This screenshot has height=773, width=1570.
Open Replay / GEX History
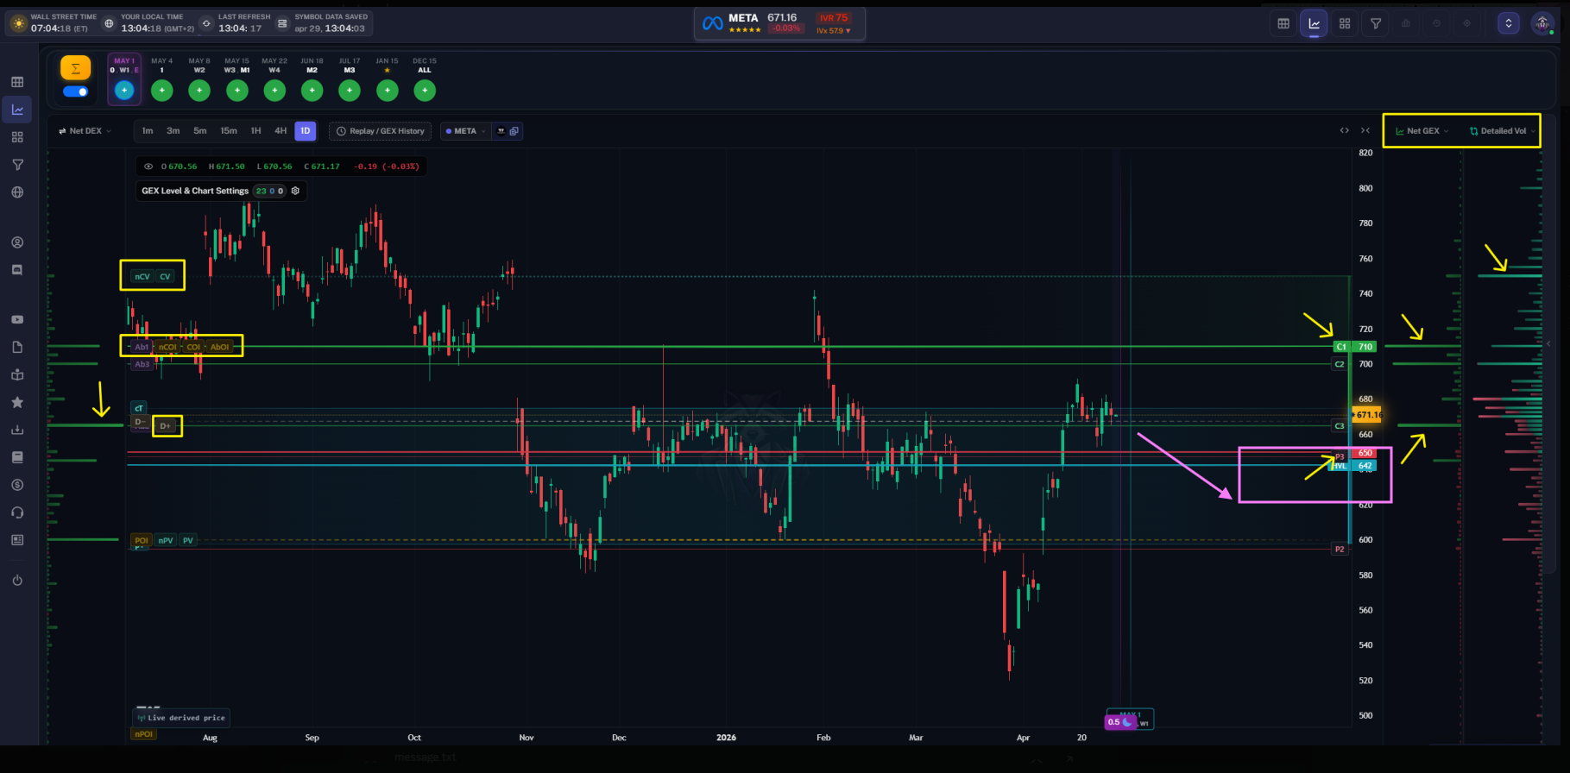[381, 131]
